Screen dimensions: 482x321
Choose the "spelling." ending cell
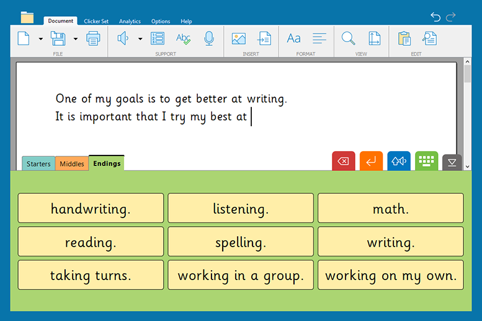(x=241, y=242)
